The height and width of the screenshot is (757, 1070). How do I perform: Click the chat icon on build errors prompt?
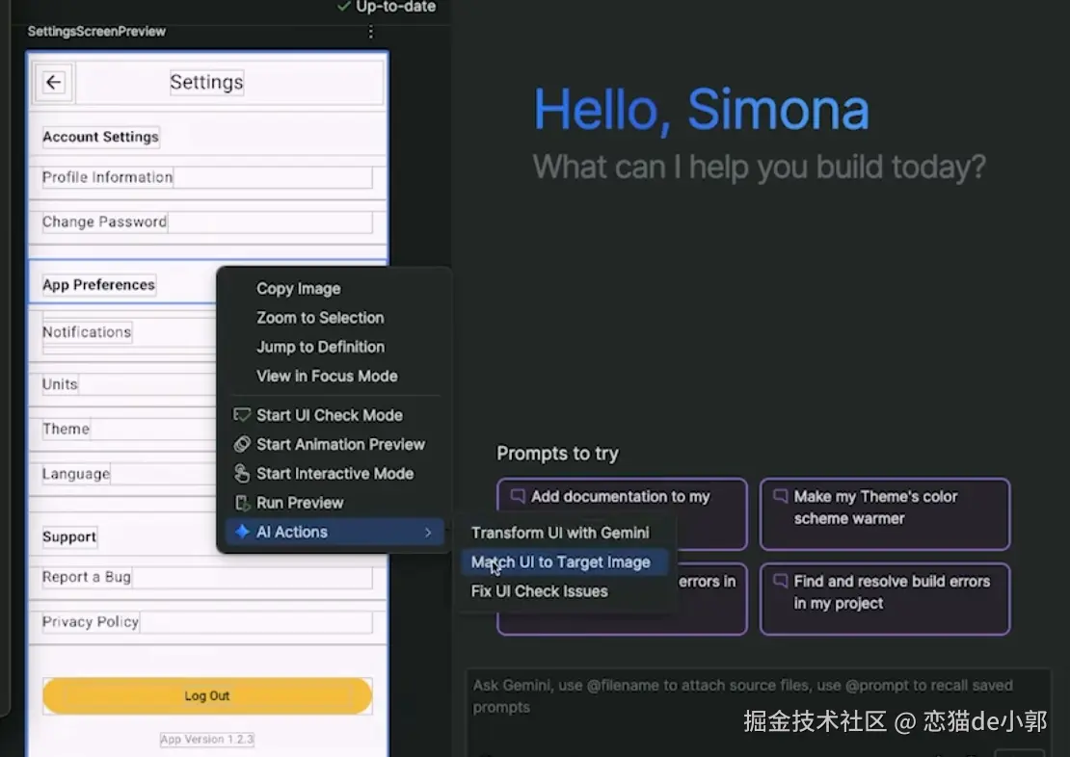(x=780, y=581)
